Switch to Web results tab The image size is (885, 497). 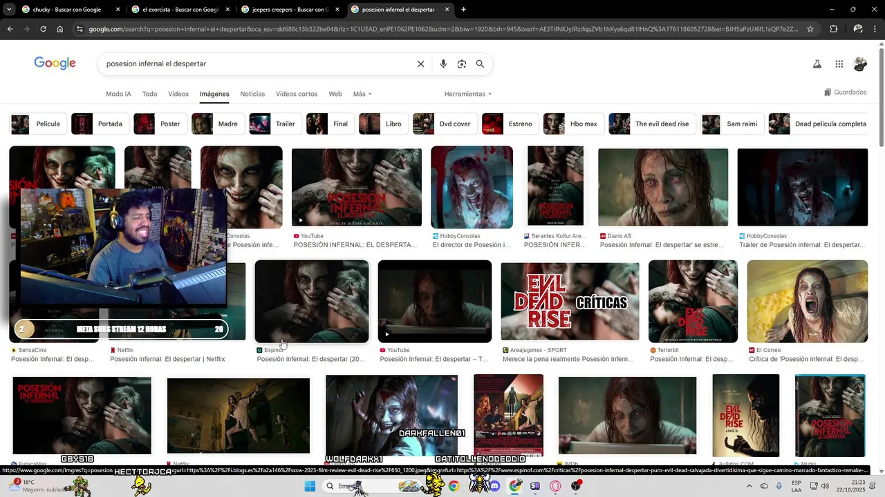click(x=335, y=94)
